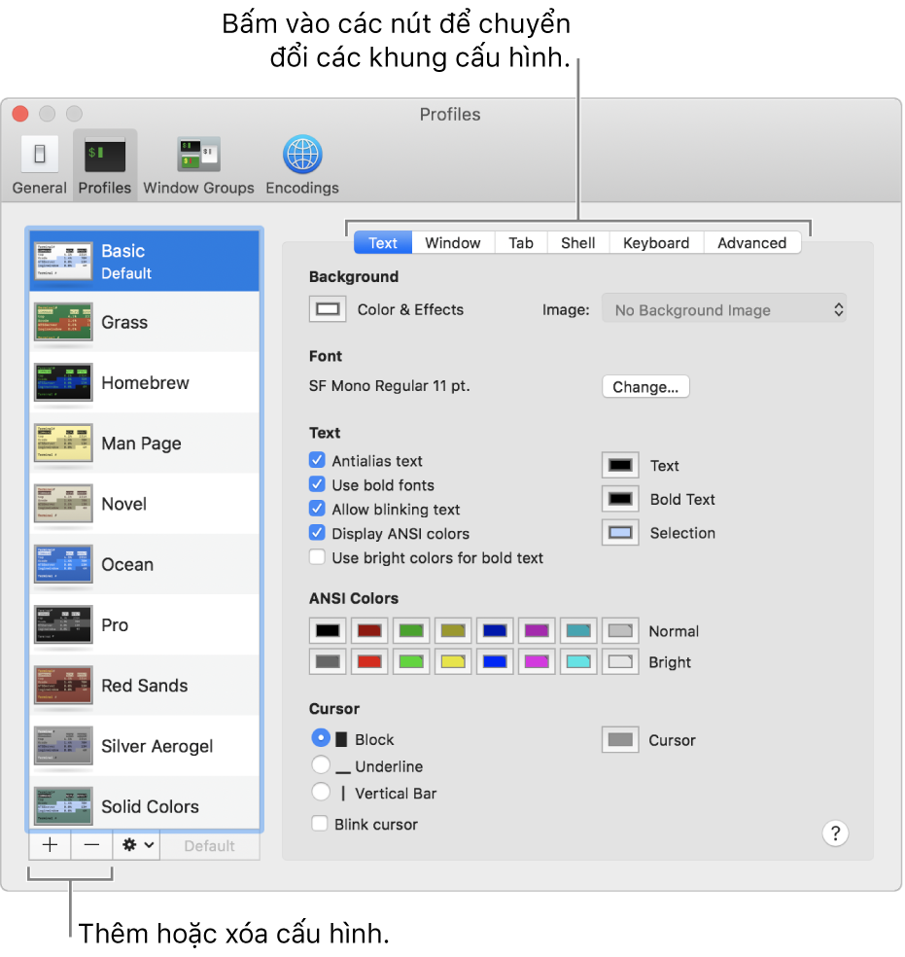
Task: Open the Bold Text color swatch
Action: pyautogui.click(x=620, y=499)
